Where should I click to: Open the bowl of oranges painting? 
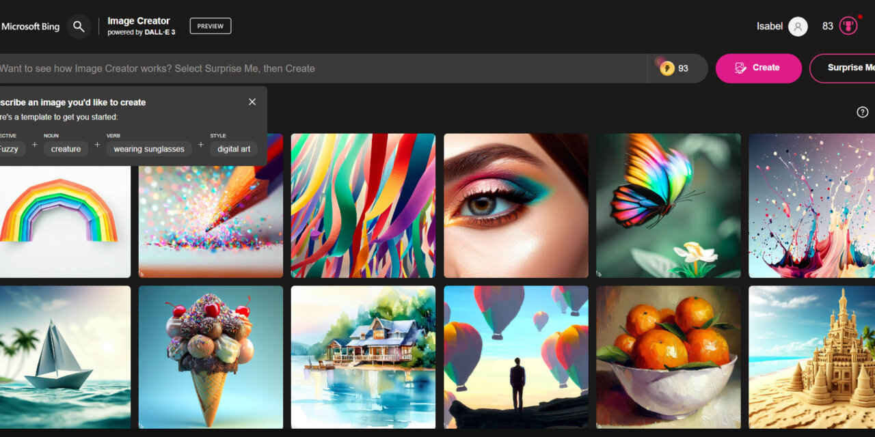669,357
